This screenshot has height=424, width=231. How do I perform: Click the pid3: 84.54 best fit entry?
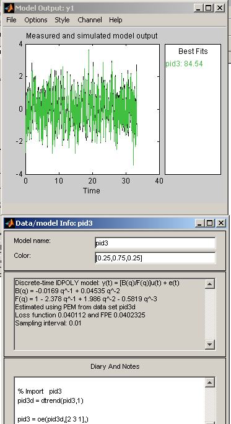184,64
